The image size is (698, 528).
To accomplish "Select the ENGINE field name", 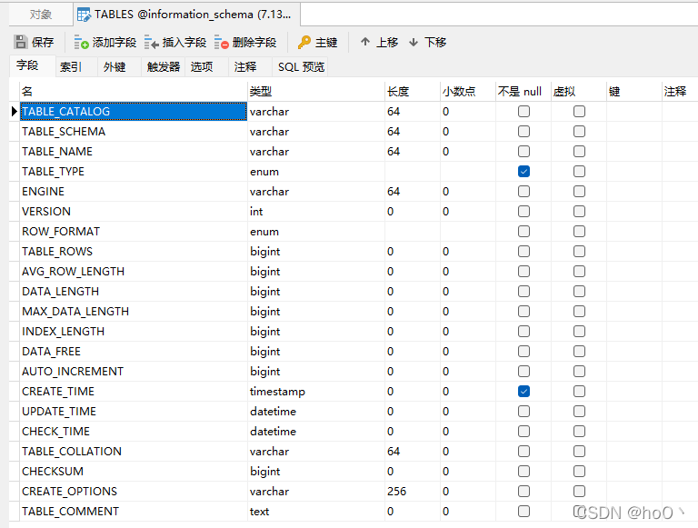I will pyautogui.click(x=44, y=192).
